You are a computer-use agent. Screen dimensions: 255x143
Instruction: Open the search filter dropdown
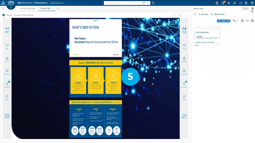tap(148, 3)
